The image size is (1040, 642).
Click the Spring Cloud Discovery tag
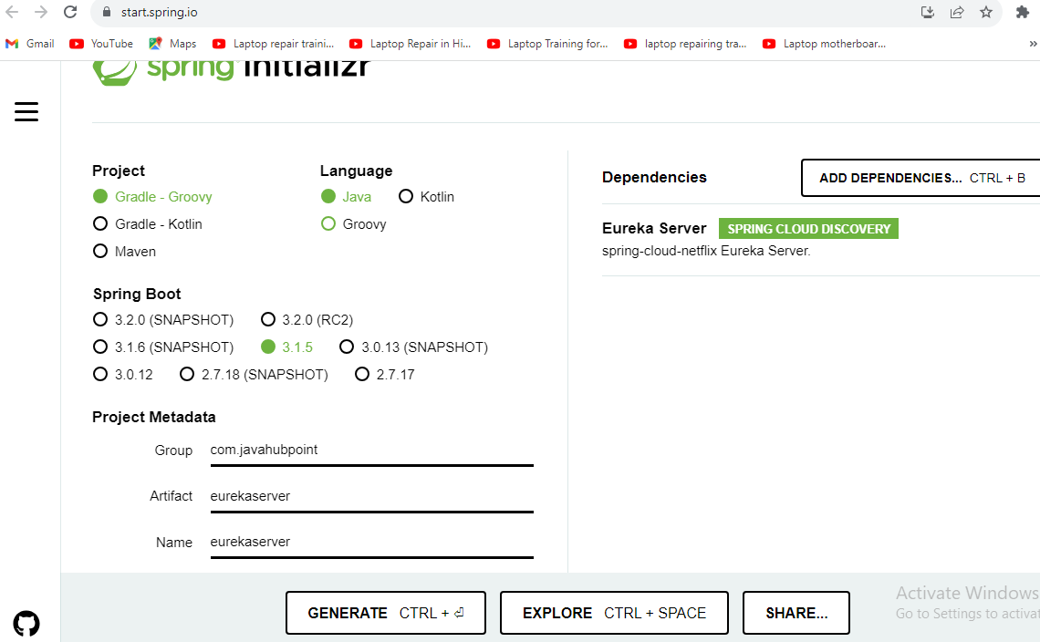(808, 229)
